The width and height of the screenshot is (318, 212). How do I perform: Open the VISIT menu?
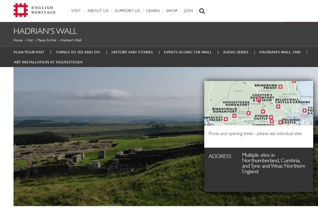[x=76, y=11]
